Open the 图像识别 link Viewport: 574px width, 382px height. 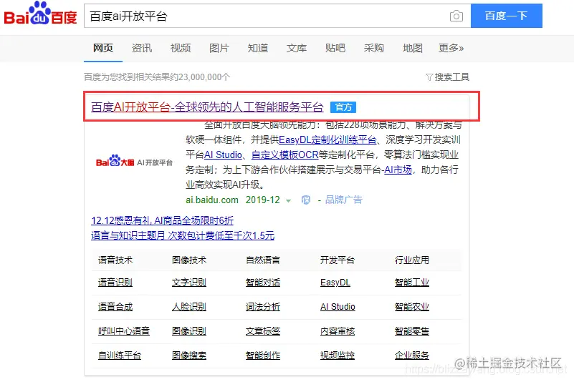point(189,330)
